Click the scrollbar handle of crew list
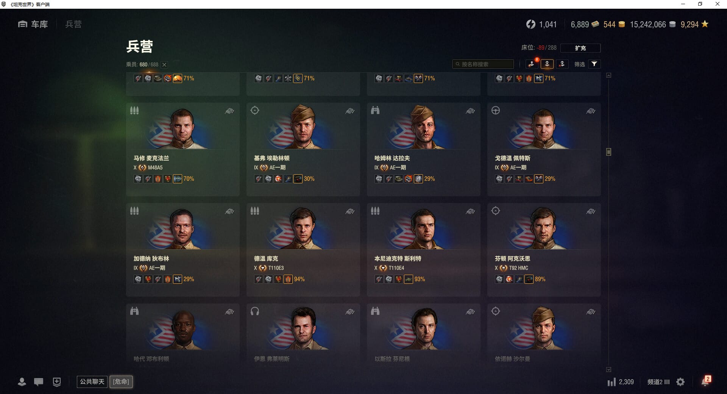Screen dimensions: 727x394 click(x=608, y=152)
